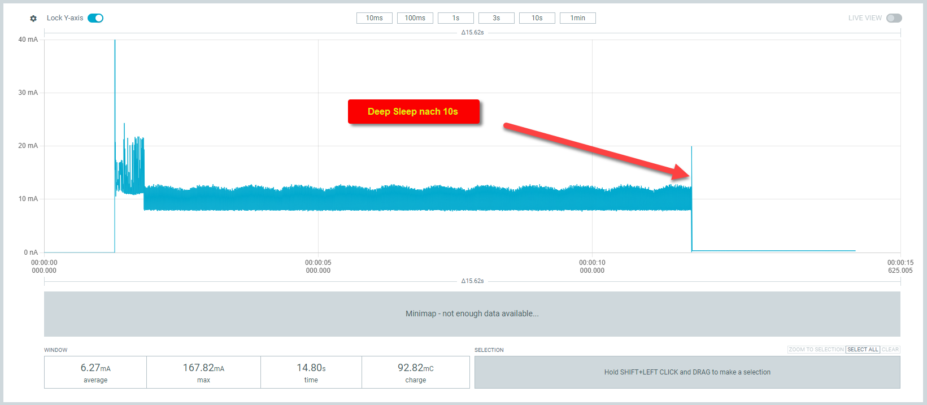Choose the 1s time window
This screenshot has height=405, width=927.
pos(455,18)
